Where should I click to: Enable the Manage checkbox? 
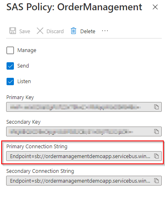pyautogui.click(x=10, y=50)
